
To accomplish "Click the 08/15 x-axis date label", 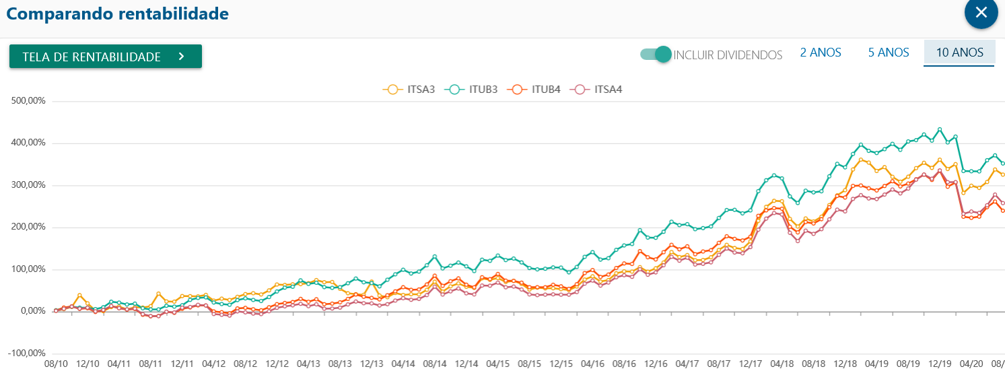I will coord(530,364).
